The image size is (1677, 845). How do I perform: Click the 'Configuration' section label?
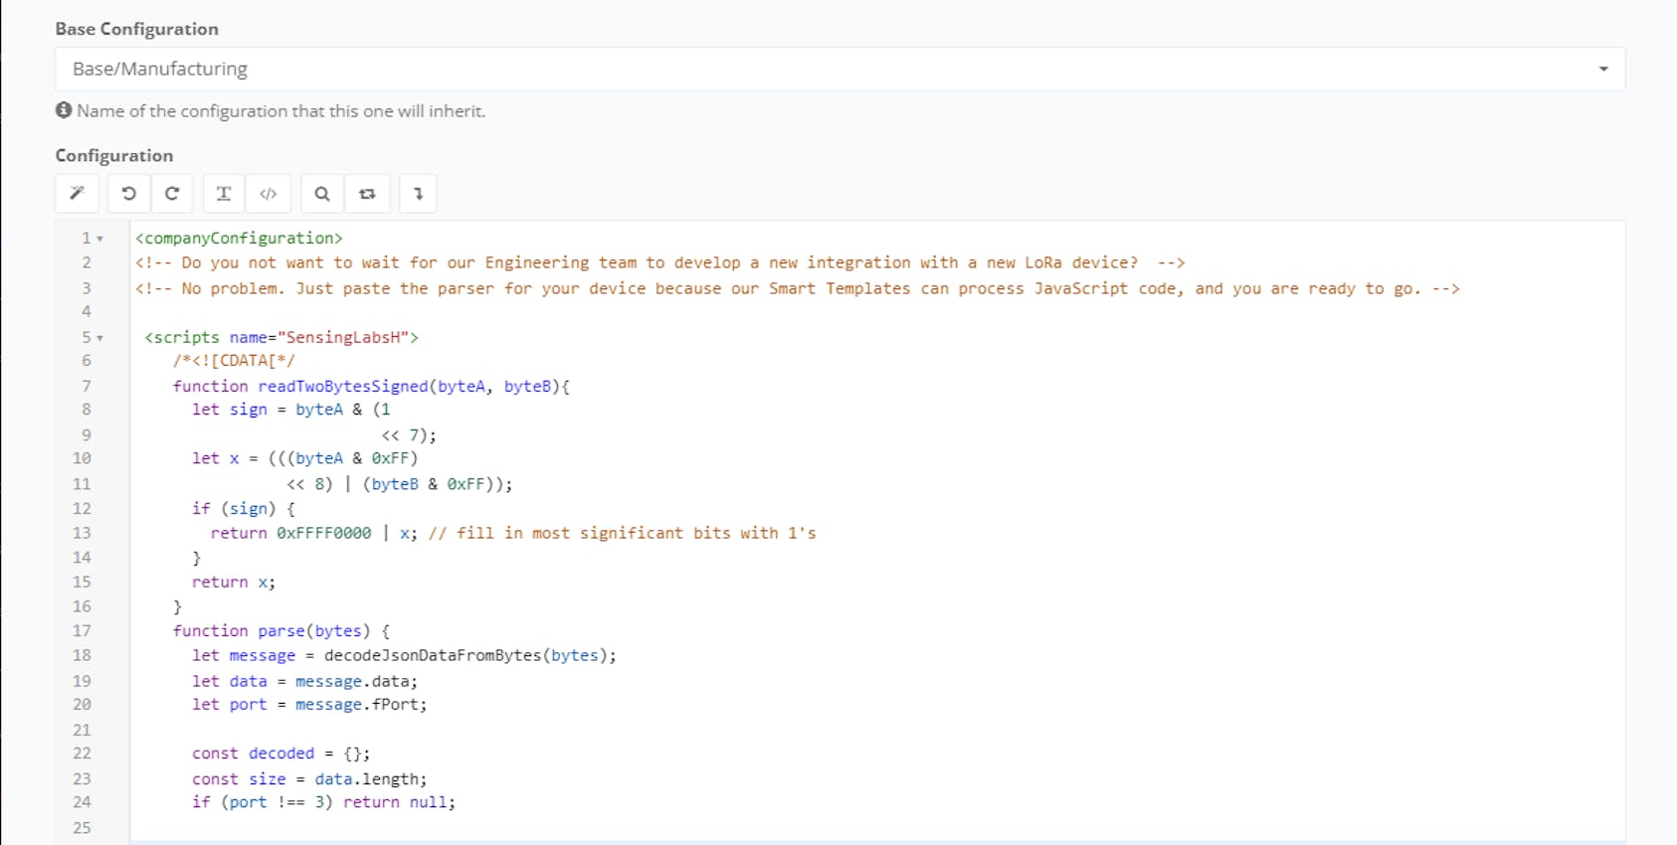click(x=114, y=155)
